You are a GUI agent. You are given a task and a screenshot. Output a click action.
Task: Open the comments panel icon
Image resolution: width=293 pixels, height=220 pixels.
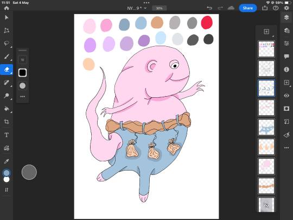(286, 56)
